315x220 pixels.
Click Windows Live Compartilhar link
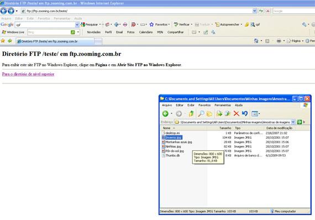[175, 32]
